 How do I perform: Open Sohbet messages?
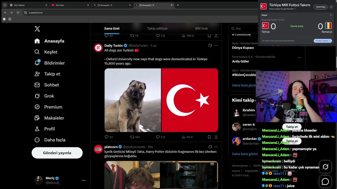(x=47, y=85)
